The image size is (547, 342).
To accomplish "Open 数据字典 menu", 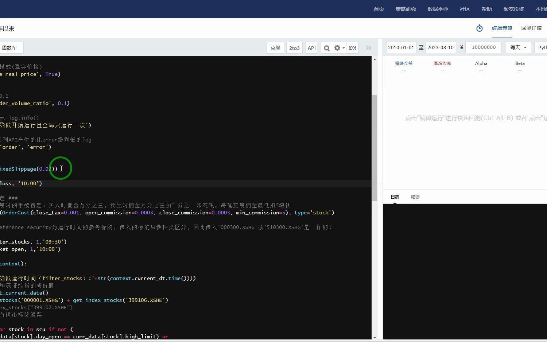I will pyautogui.click(x=438, y=9).
